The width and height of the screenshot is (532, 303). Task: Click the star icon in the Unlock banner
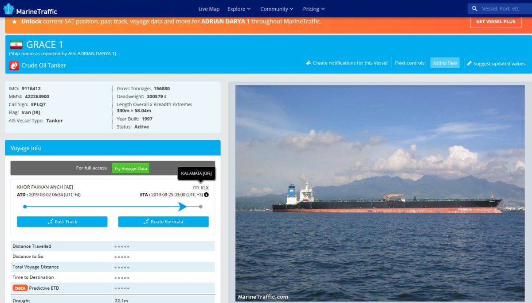pyautogui.click(x=14, y=22)
